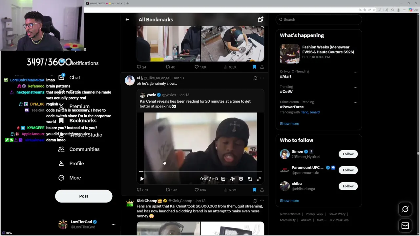Screen dimensions: 420x236
Task: Expand the video to fullscreen
Action: [259, 179]
